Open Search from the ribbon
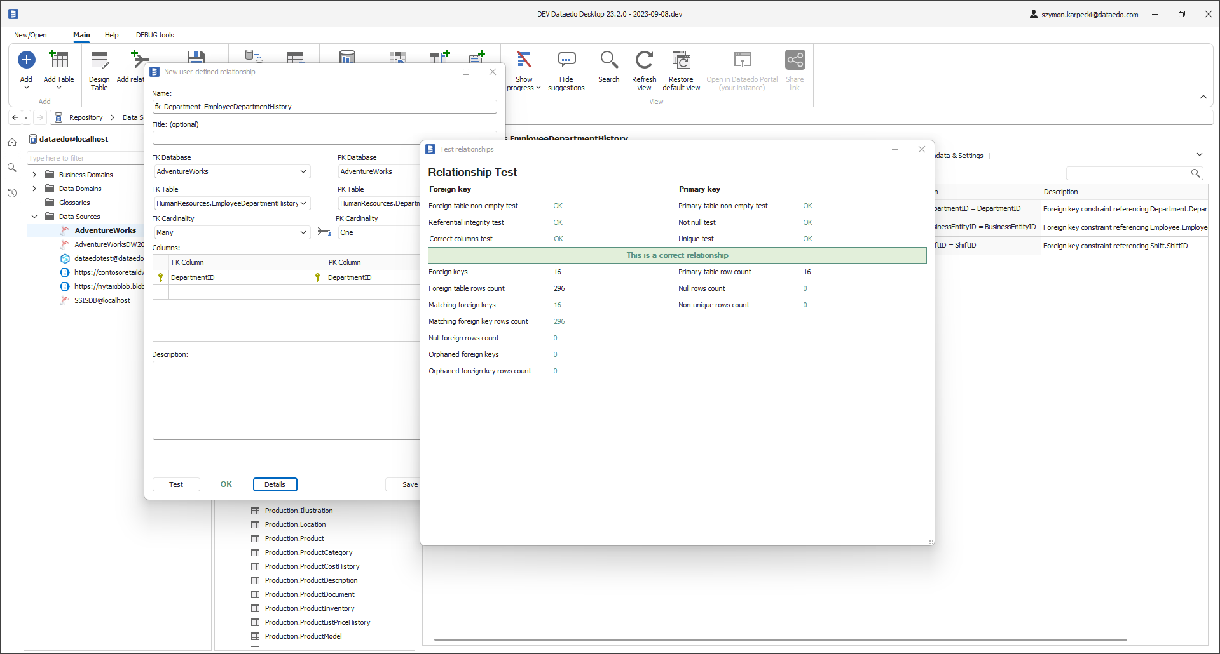 [x=608, y=61]
